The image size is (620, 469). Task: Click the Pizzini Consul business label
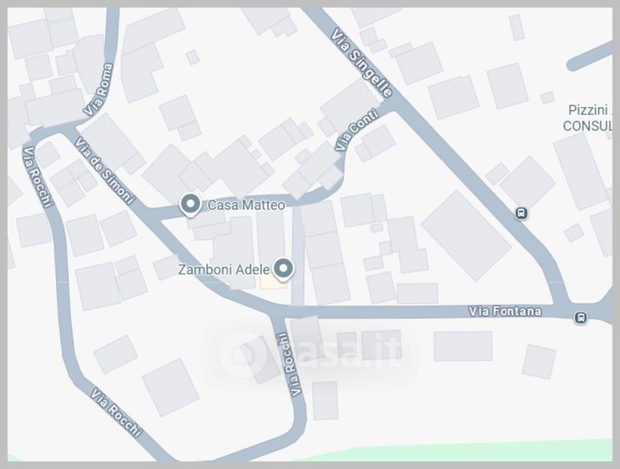pos(589,118)
